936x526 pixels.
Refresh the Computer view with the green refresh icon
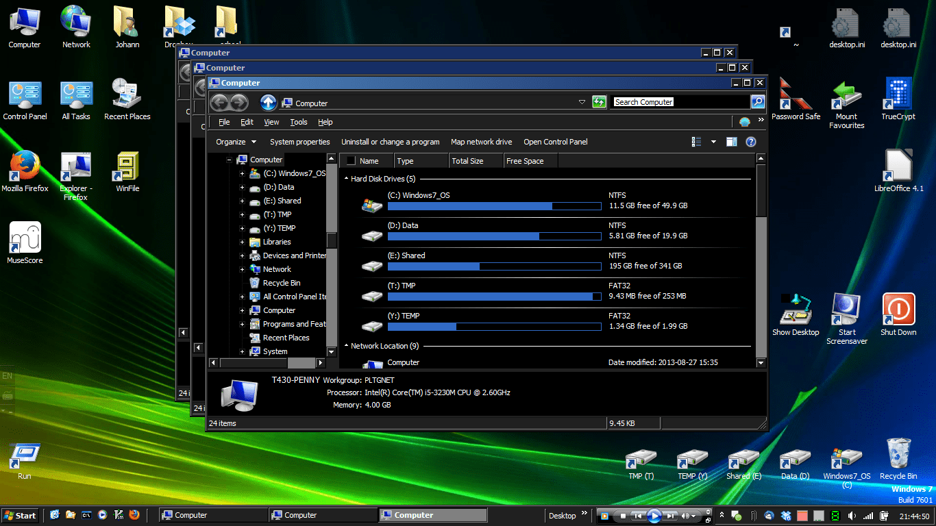tap(599, 101)
